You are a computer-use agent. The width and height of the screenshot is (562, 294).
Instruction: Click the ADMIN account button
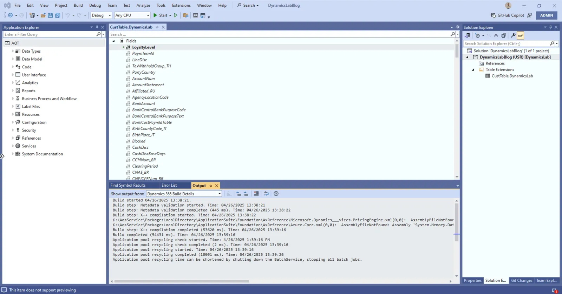point(547,15)
